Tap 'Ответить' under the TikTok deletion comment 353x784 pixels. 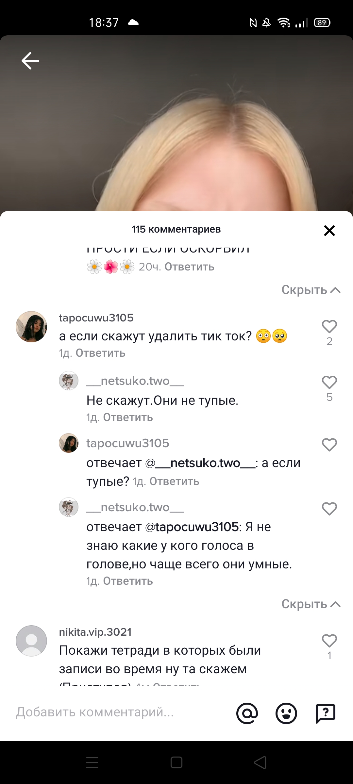click(x=100, y=353)
